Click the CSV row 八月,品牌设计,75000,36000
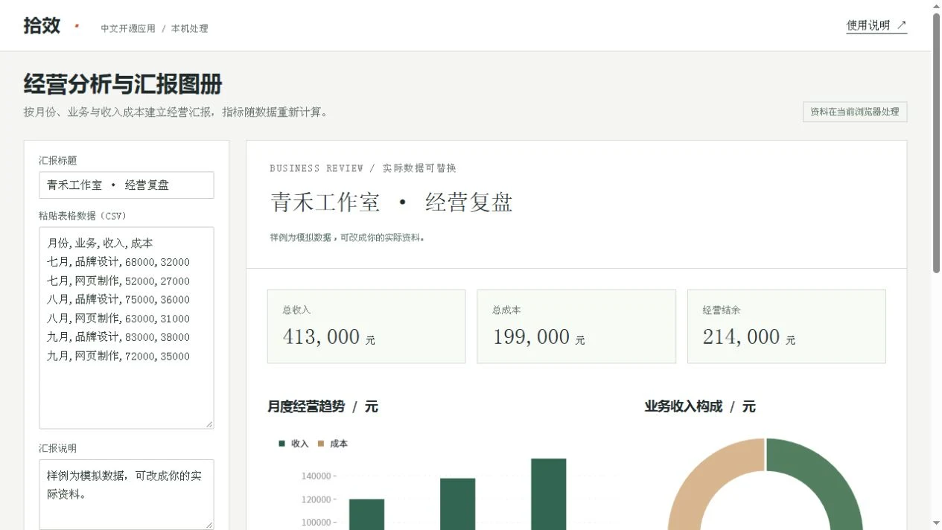Image resolution: width=942 pixels, height=530 pixels. [118, 299]
